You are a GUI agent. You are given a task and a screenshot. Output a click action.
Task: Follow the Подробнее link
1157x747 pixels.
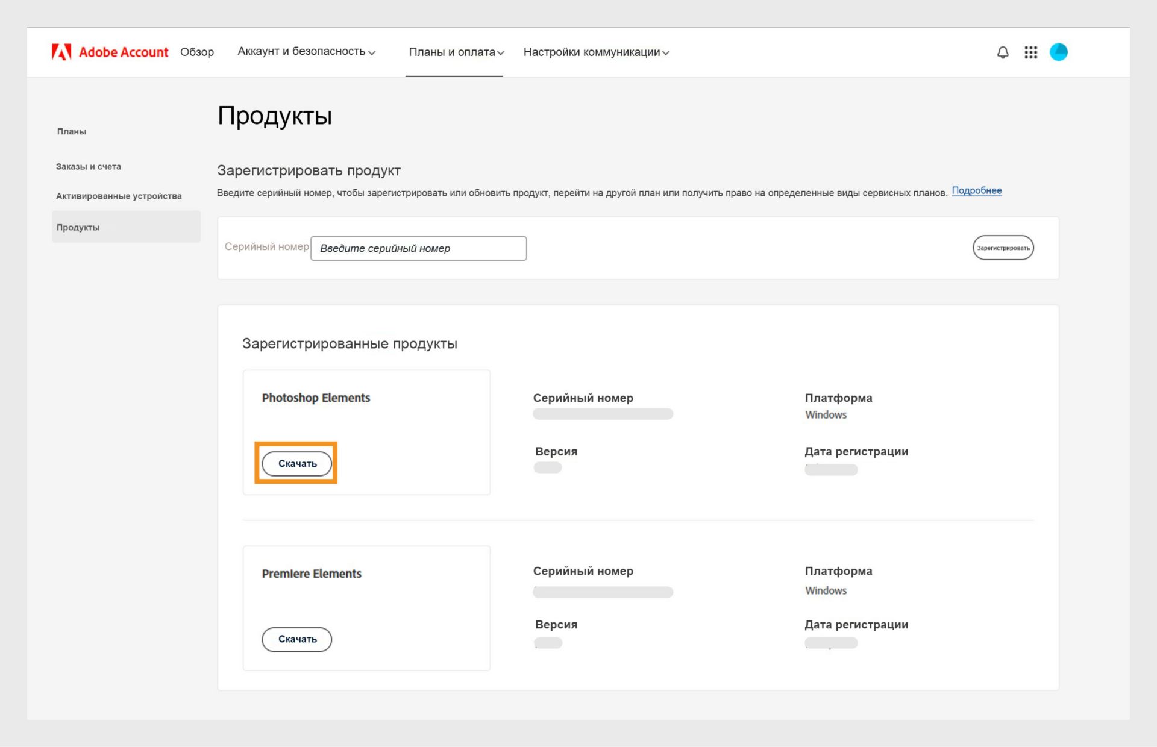coord(976,190)
